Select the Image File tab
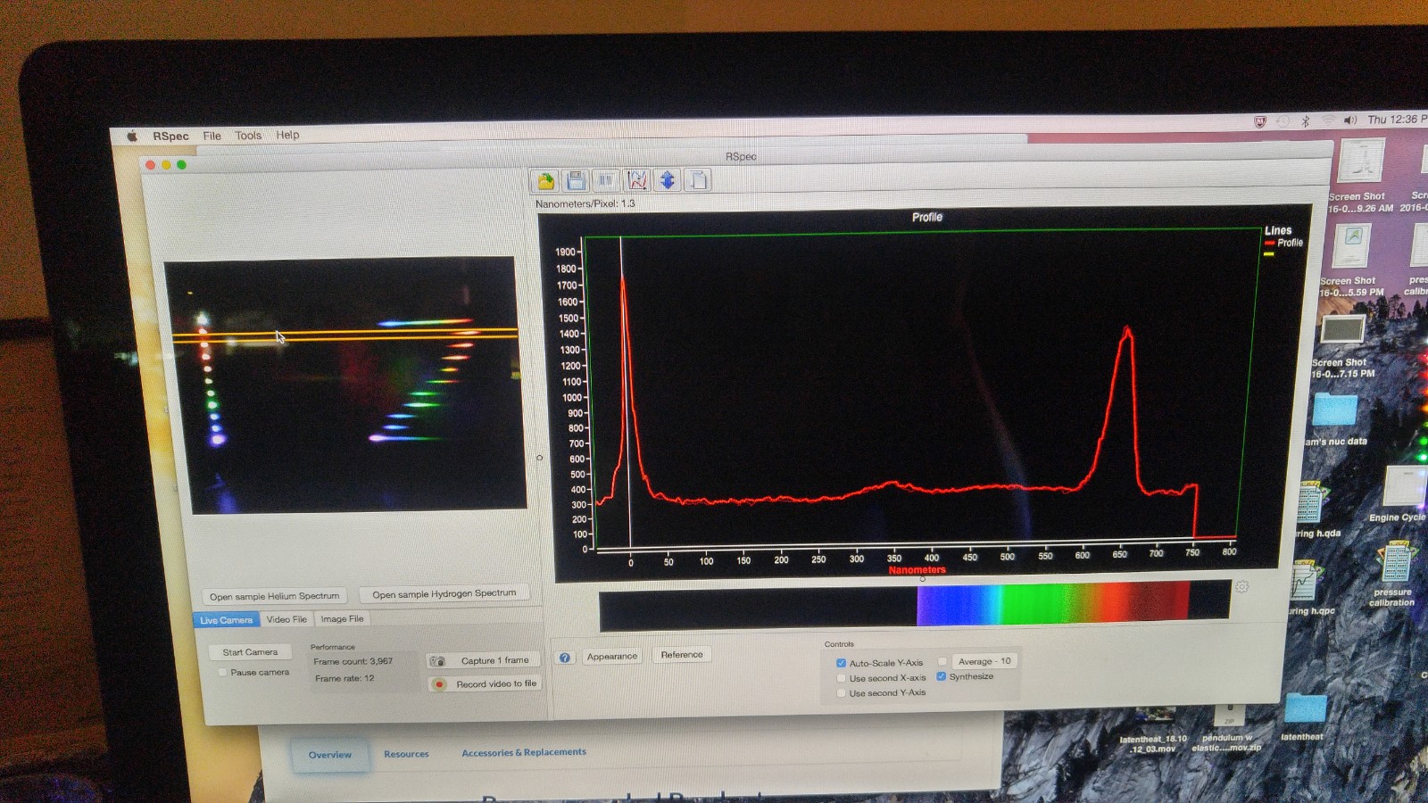 [342, 618]
